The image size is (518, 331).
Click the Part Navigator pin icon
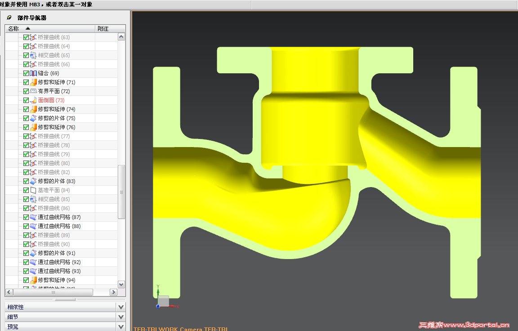pos(9,18)
